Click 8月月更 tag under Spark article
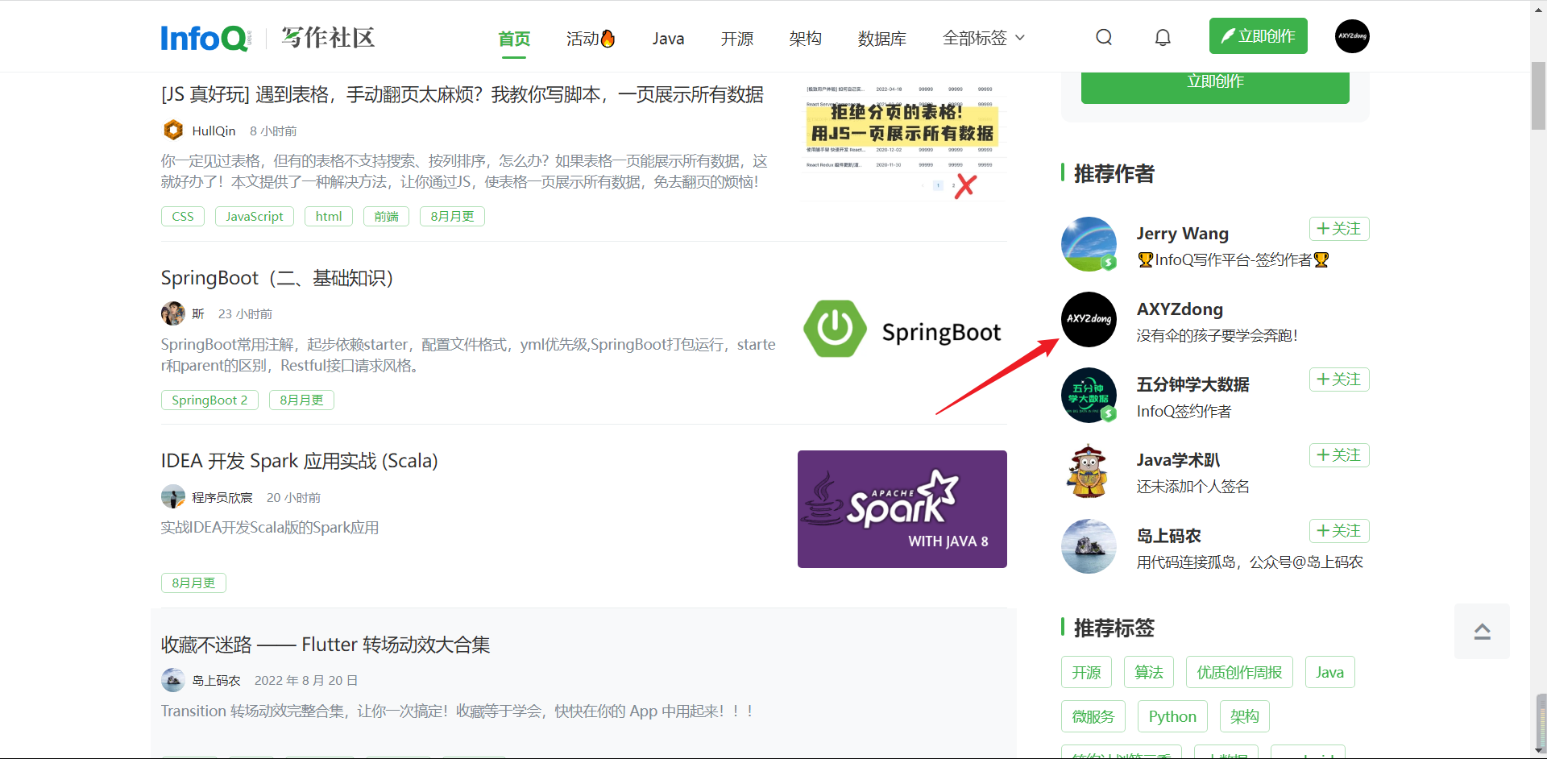The width and height of the screenshot is (1547, 759). click(x=193, y=583)
